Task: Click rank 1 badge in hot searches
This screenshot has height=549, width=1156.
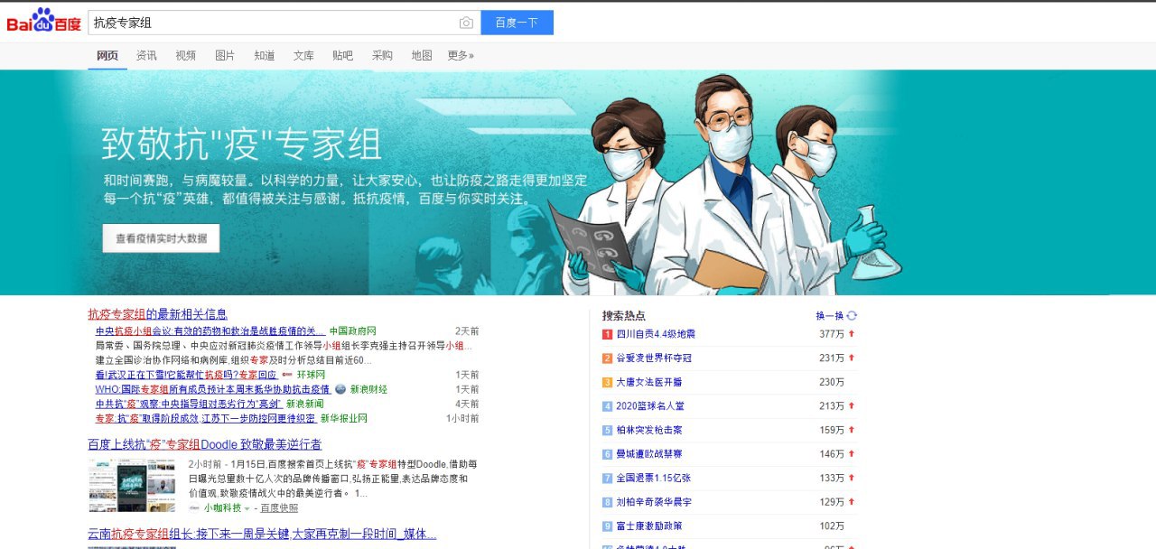Action: (x=608, y=334)
